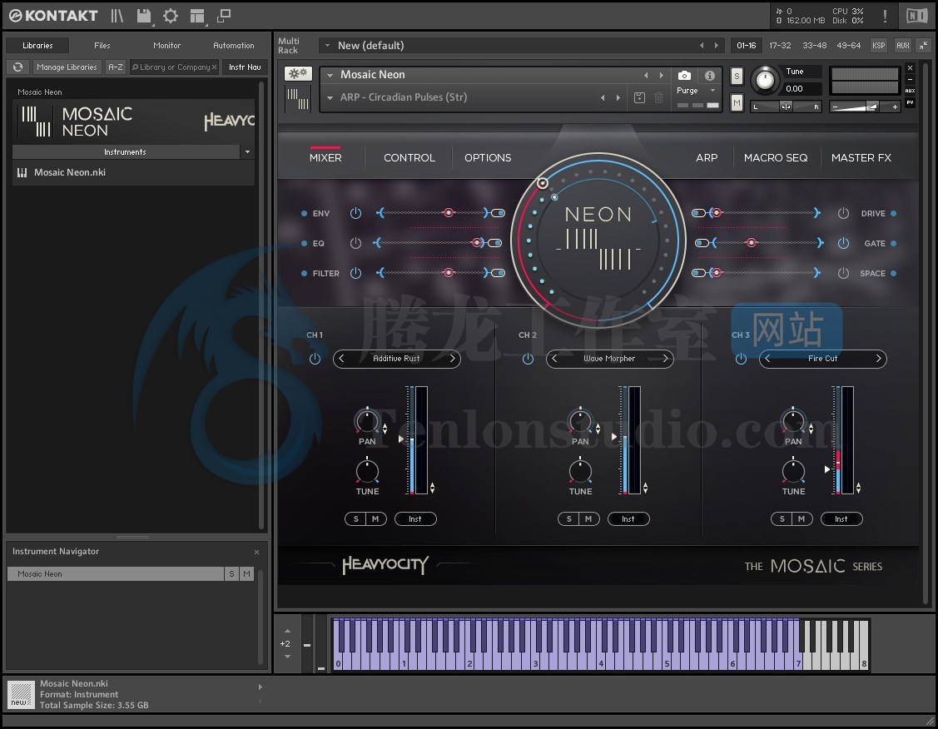
Task: Mute channel 2 with M button
Action: click(588, 519)
